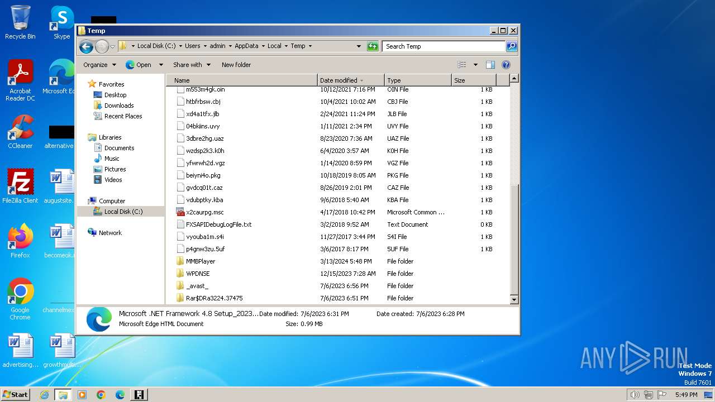This screenshot has width=715, height=402.
Task: Expand the arrow after Temp in the address bar
Action: (x=310, y=46)
